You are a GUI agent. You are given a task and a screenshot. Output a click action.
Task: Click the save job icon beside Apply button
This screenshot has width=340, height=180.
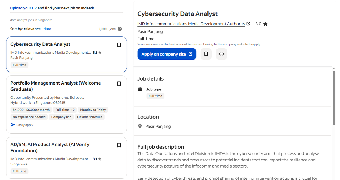[206, 54]
